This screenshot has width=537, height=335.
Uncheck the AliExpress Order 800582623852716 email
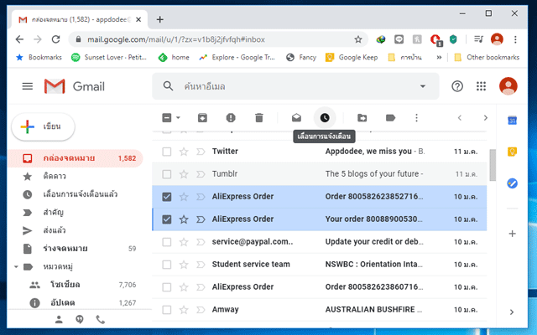pyautogui.click(x=167, y=197)
